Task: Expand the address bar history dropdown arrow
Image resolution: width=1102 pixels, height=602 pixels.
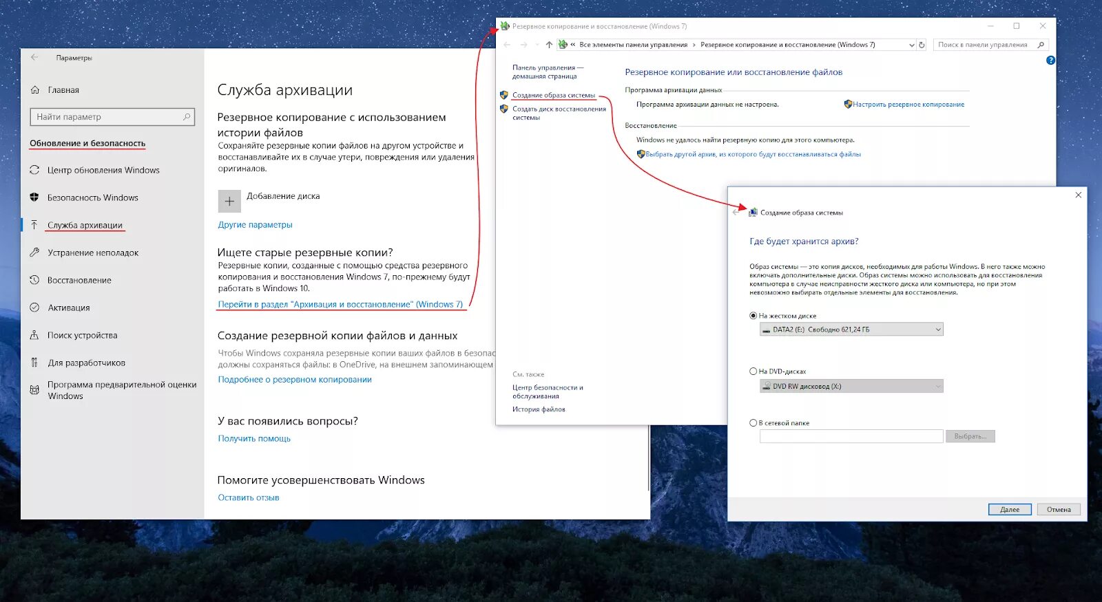Action: pyautogui.click(x=912, y=45)
